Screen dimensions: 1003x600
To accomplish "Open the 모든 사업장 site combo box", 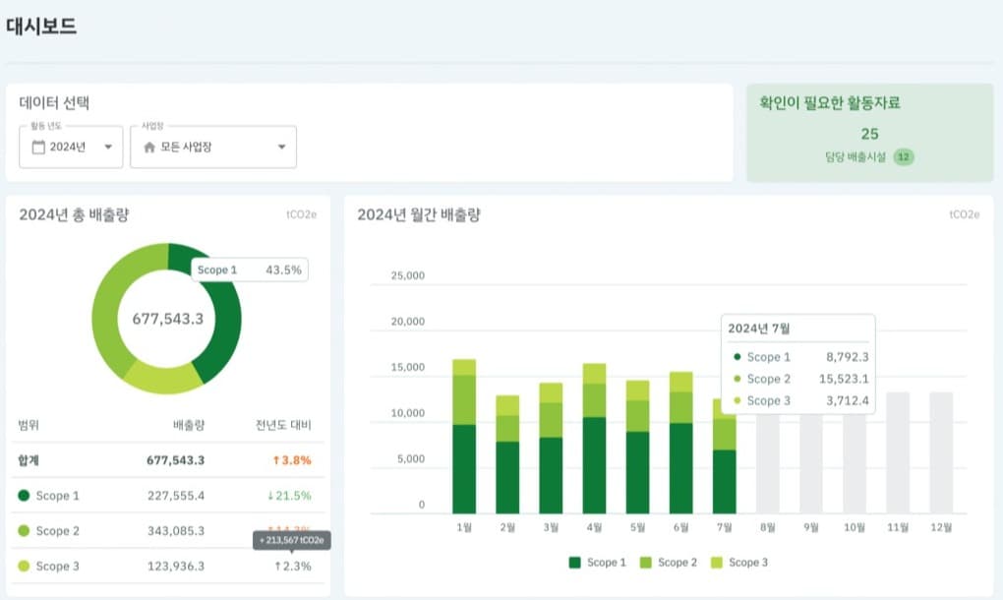I will (212, 148).
